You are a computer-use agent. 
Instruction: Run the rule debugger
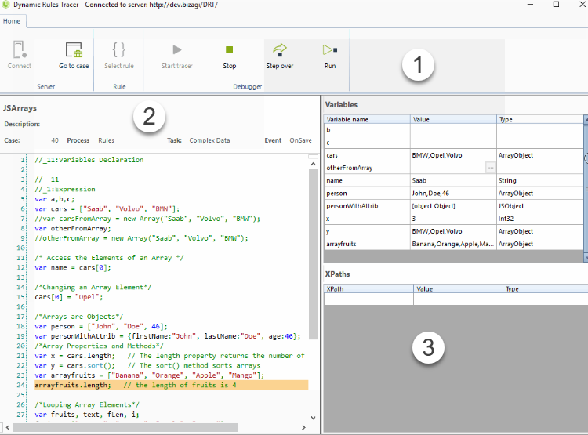330,55
